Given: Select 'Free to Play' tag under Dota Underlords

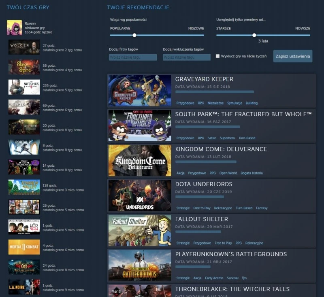Looking at the screenshot, I should coord(202,208).
